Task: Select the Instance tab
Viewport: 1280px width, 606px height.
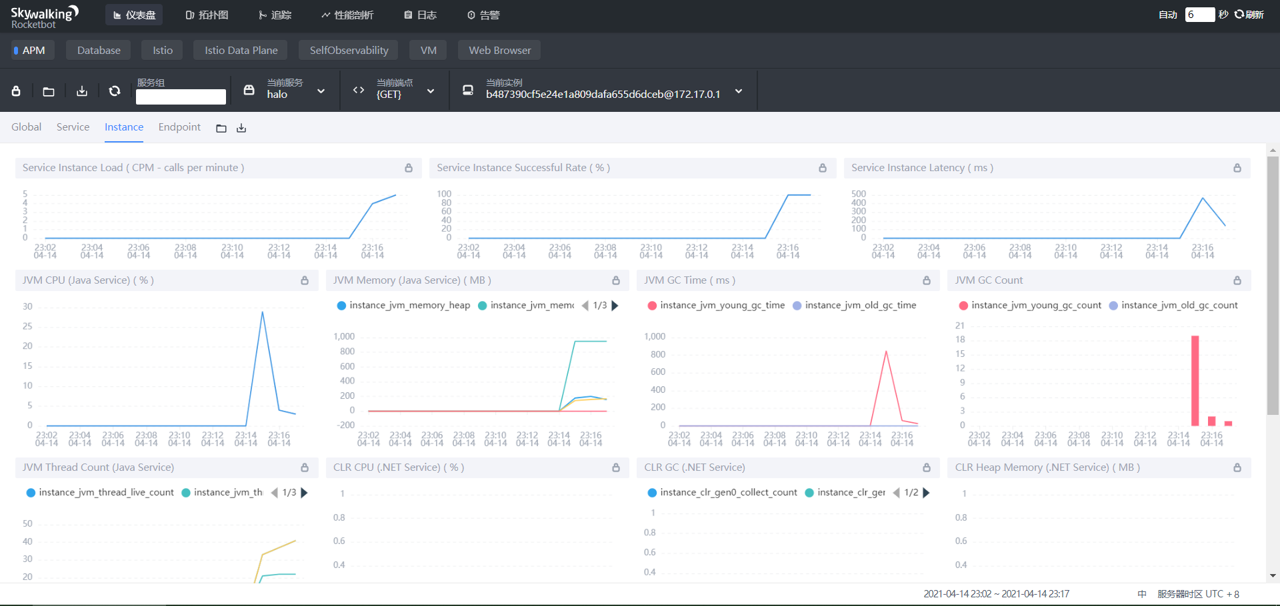Action: click(124, 127)
